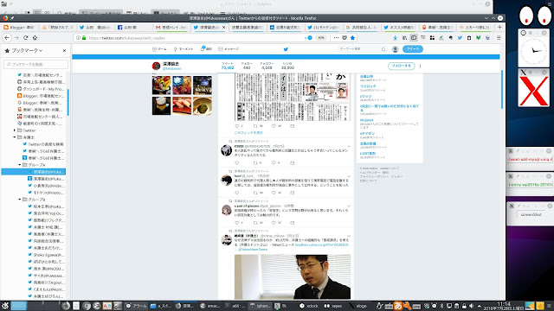
Task: Collapse the グループB bookmark folder
Action: pos(20,200)
